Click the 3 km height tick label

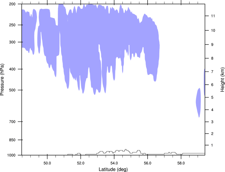pos(212,122)
